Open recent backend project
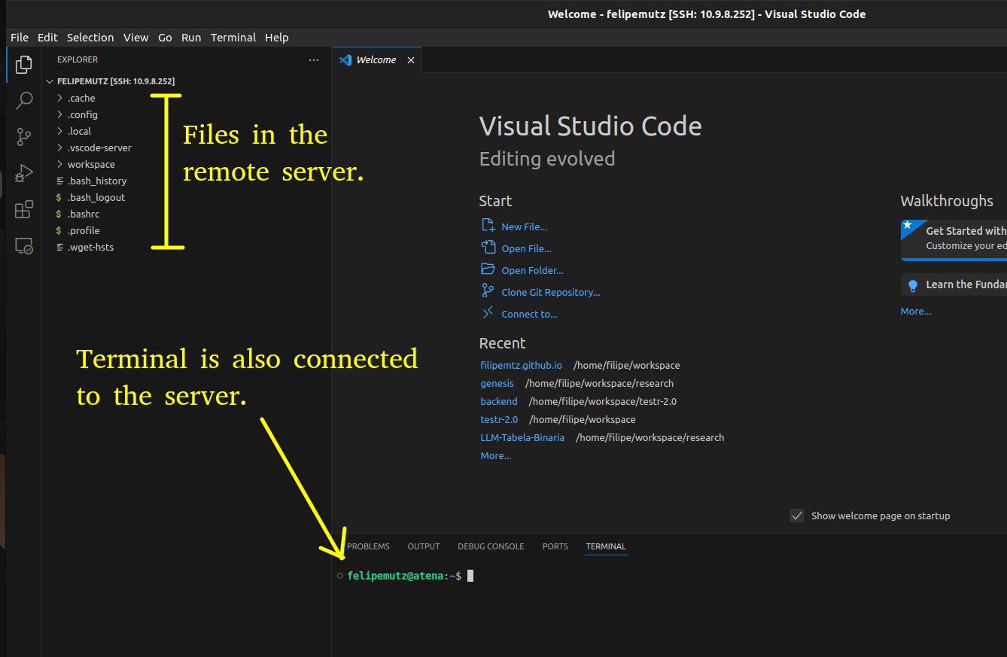Screen dimensions: 1007x657 coord(499,401)
